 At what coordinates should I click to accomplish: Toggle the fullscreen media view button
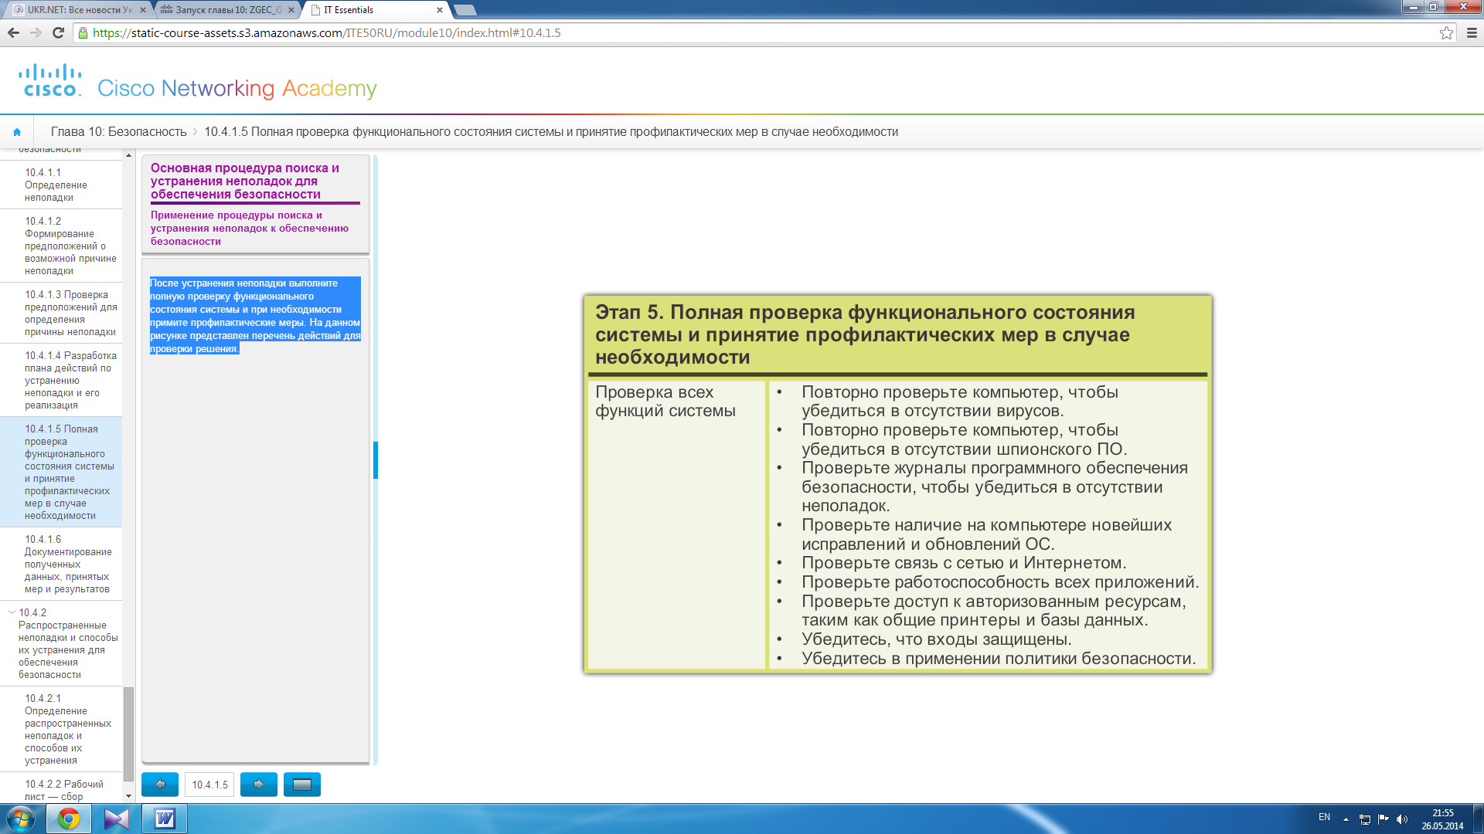pos(302,785)
